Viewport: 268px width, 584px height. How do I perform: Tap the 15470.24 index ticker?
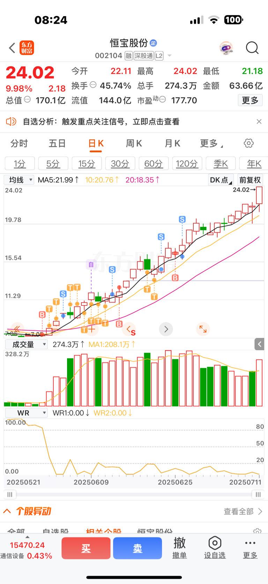[27, 545]
